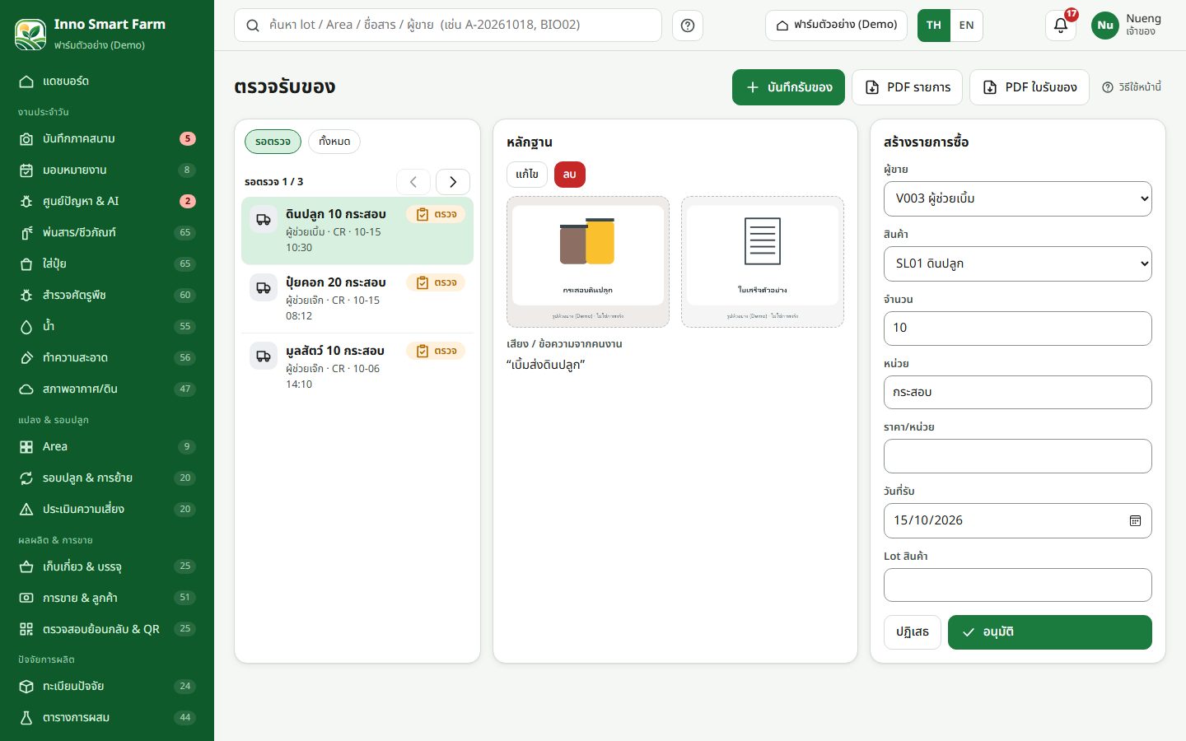This screenshot has width=1186, height=741.
Task: Click the checkmark icon on อนุมัติ
Action: (x=969, y=632)
